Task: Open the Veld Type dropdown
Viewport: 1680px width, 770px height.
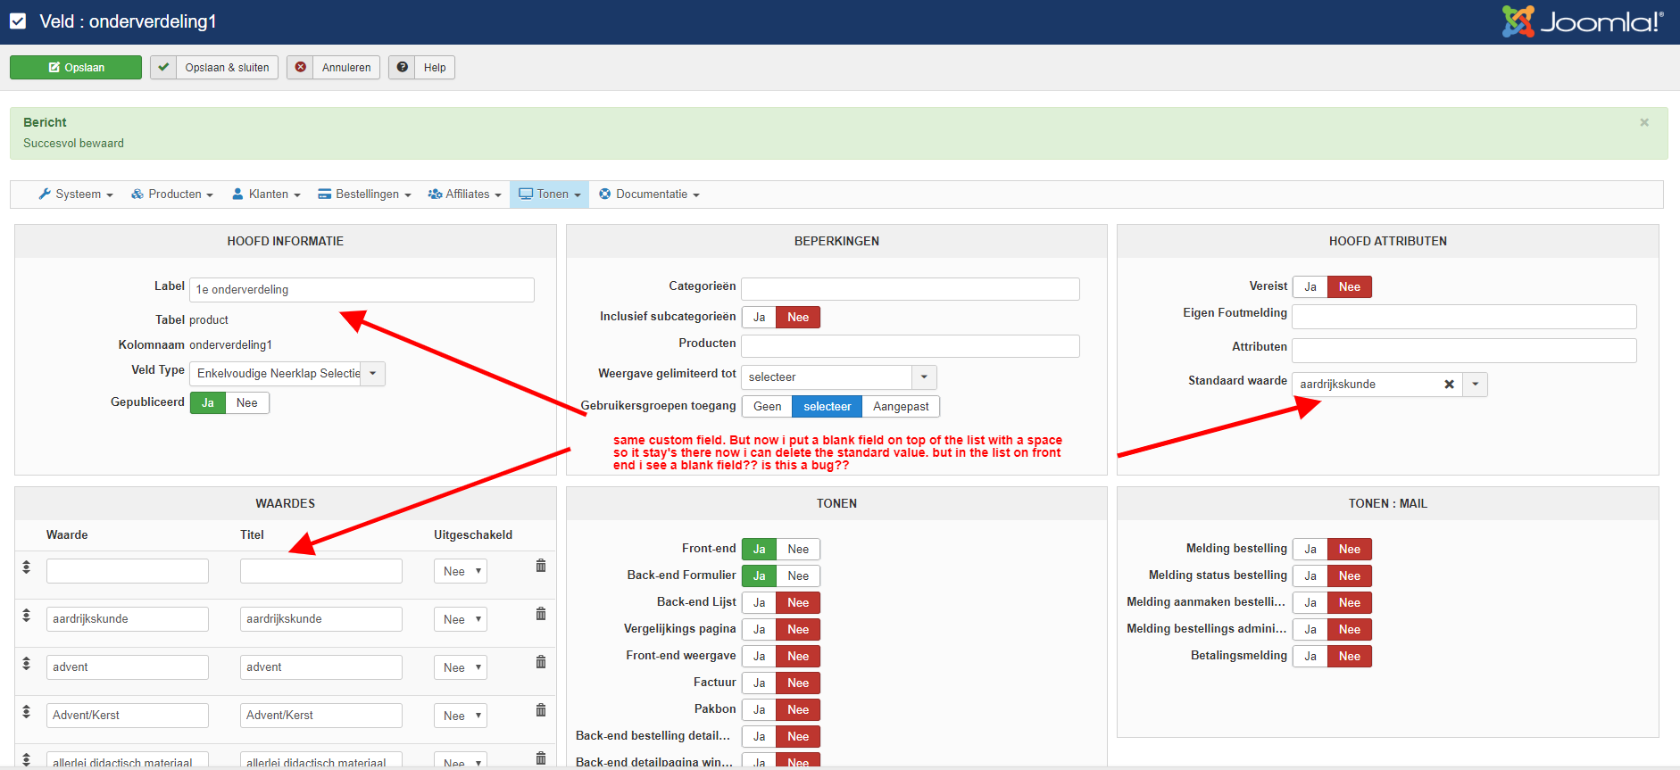Action: click(x=287, y=374)
